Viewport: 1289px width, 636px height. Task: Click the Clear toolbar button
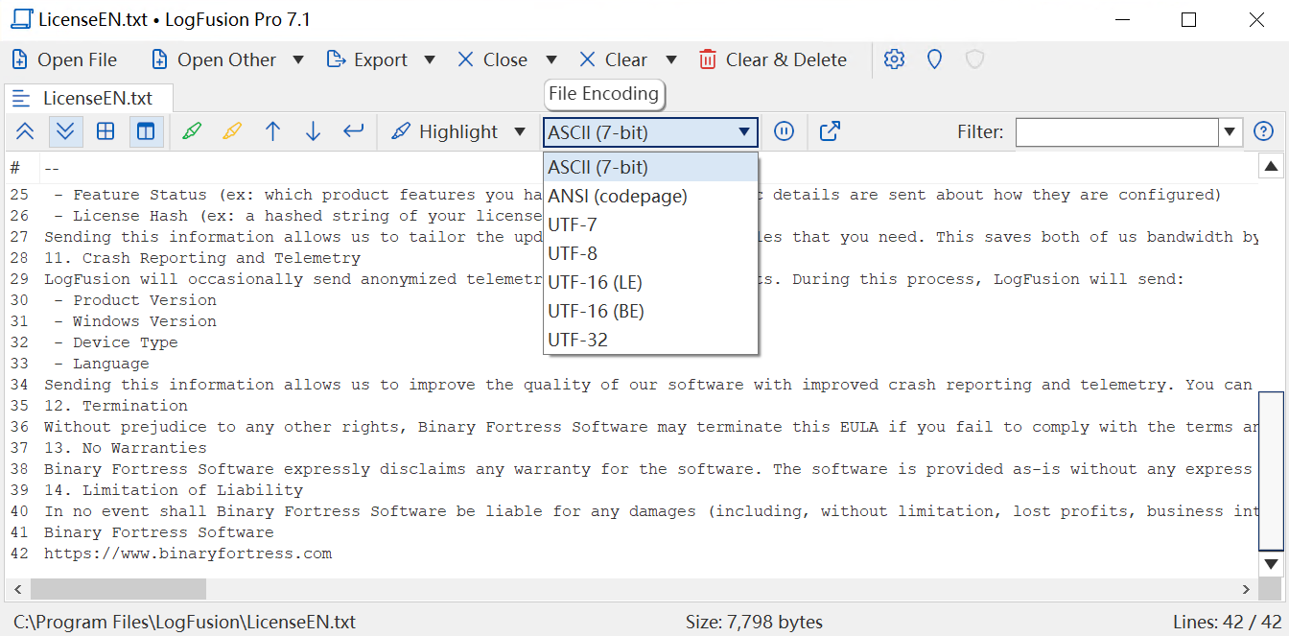tap(613, 59)
